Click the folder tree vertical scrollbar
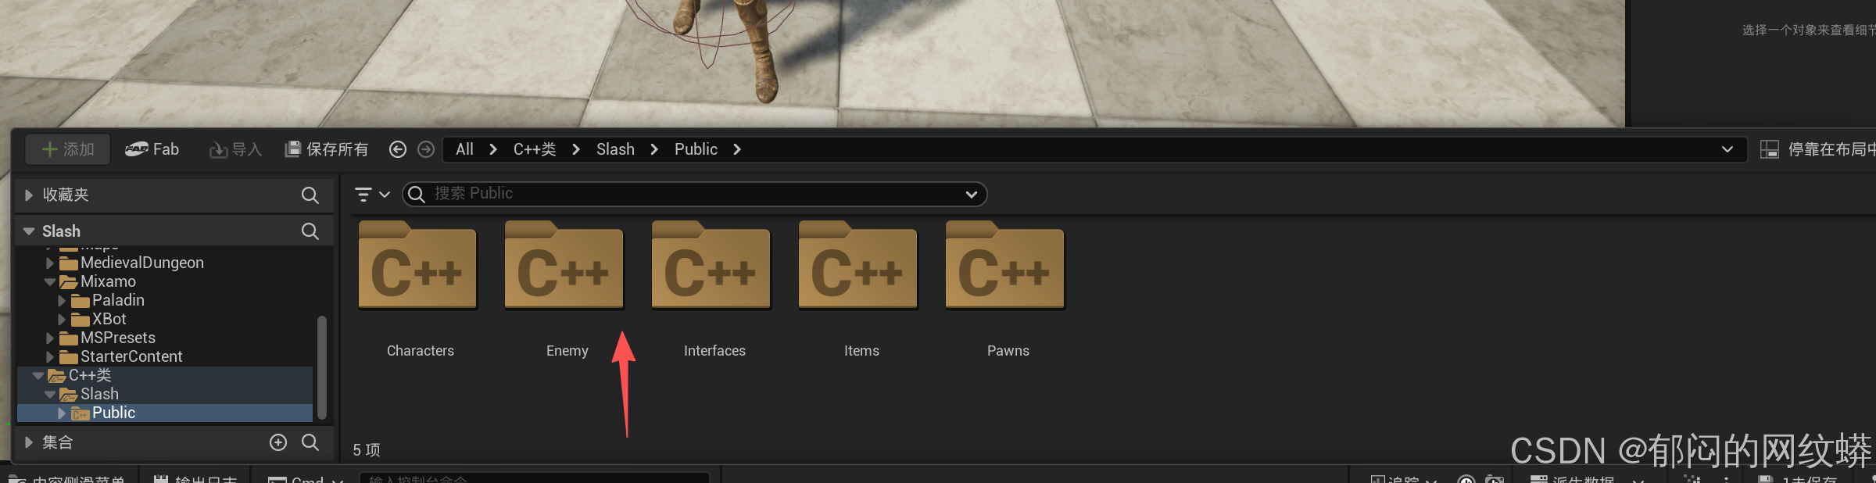Image resolution: width=1876 pixels, height=483 pixels. tap(321, 367)
